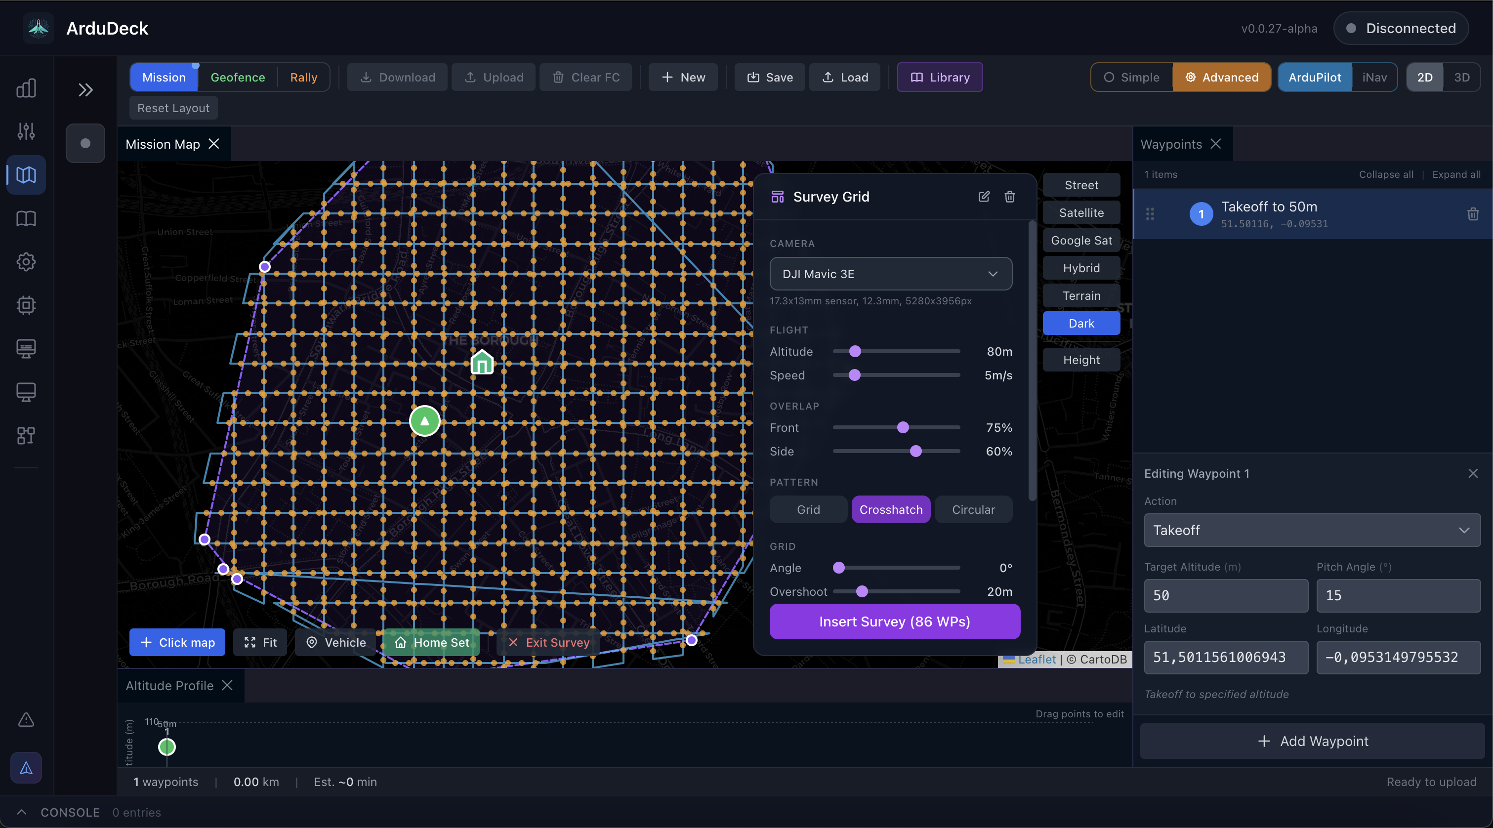Click Exit Survey

click(x=548, y=642)
